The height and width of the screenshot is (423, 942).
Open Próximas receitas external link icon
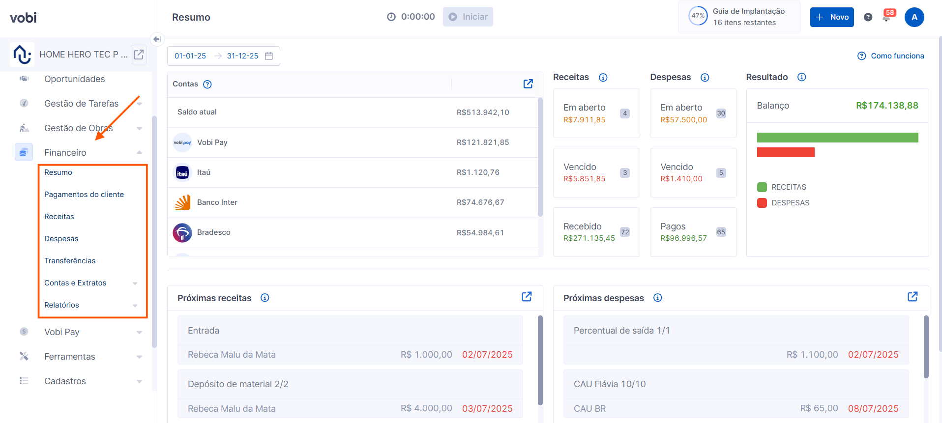pos(527,296)
